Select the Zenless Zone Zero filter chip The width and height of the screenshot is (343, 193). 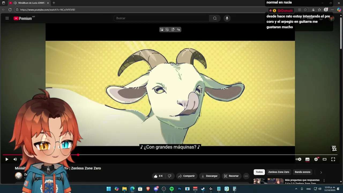point(279,172)
